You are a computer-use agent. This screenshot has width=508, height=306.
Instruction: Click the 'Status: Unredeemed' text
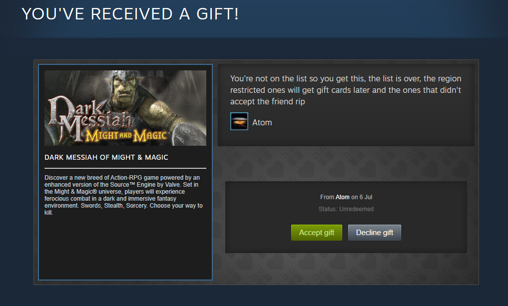pos(346,209)
